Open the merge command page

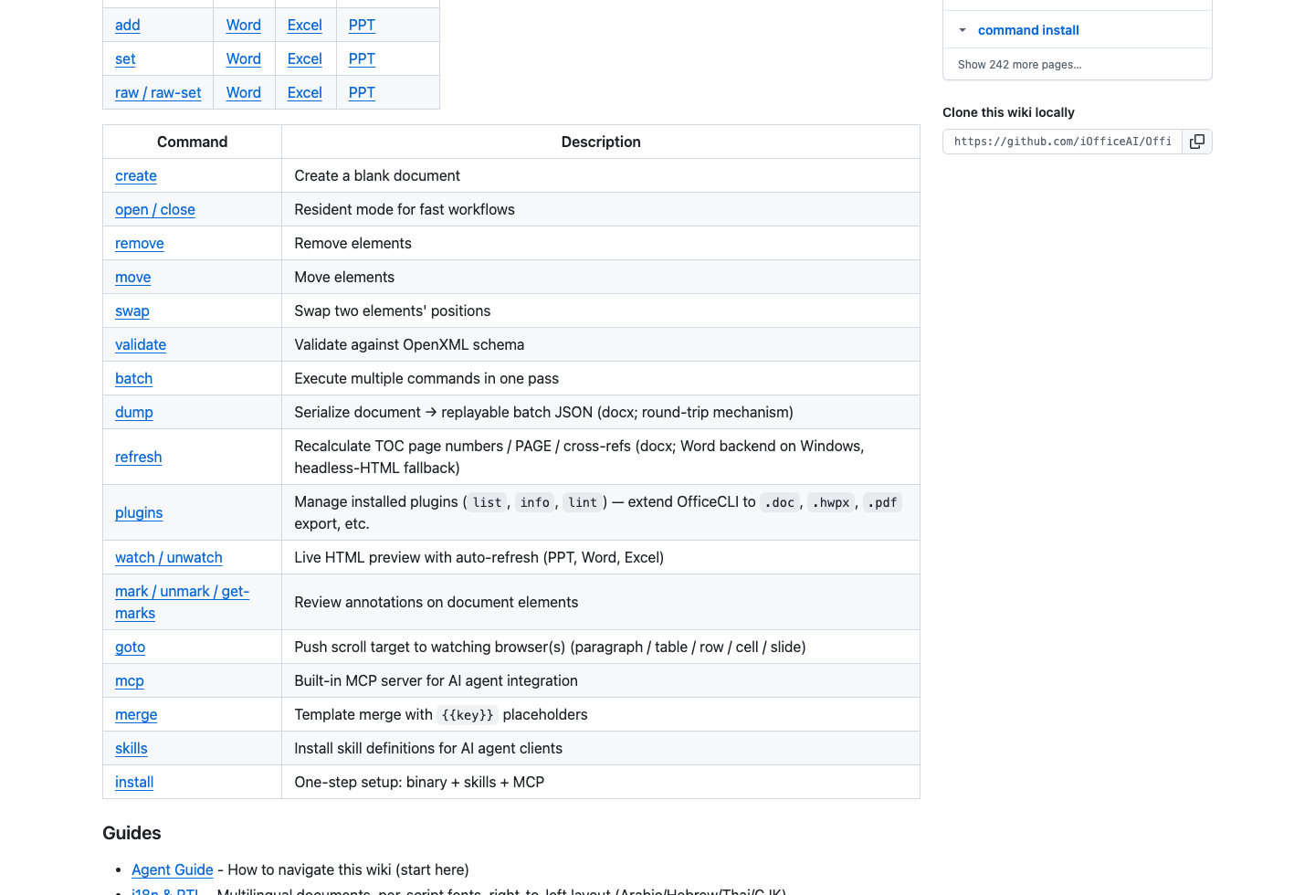136,715
